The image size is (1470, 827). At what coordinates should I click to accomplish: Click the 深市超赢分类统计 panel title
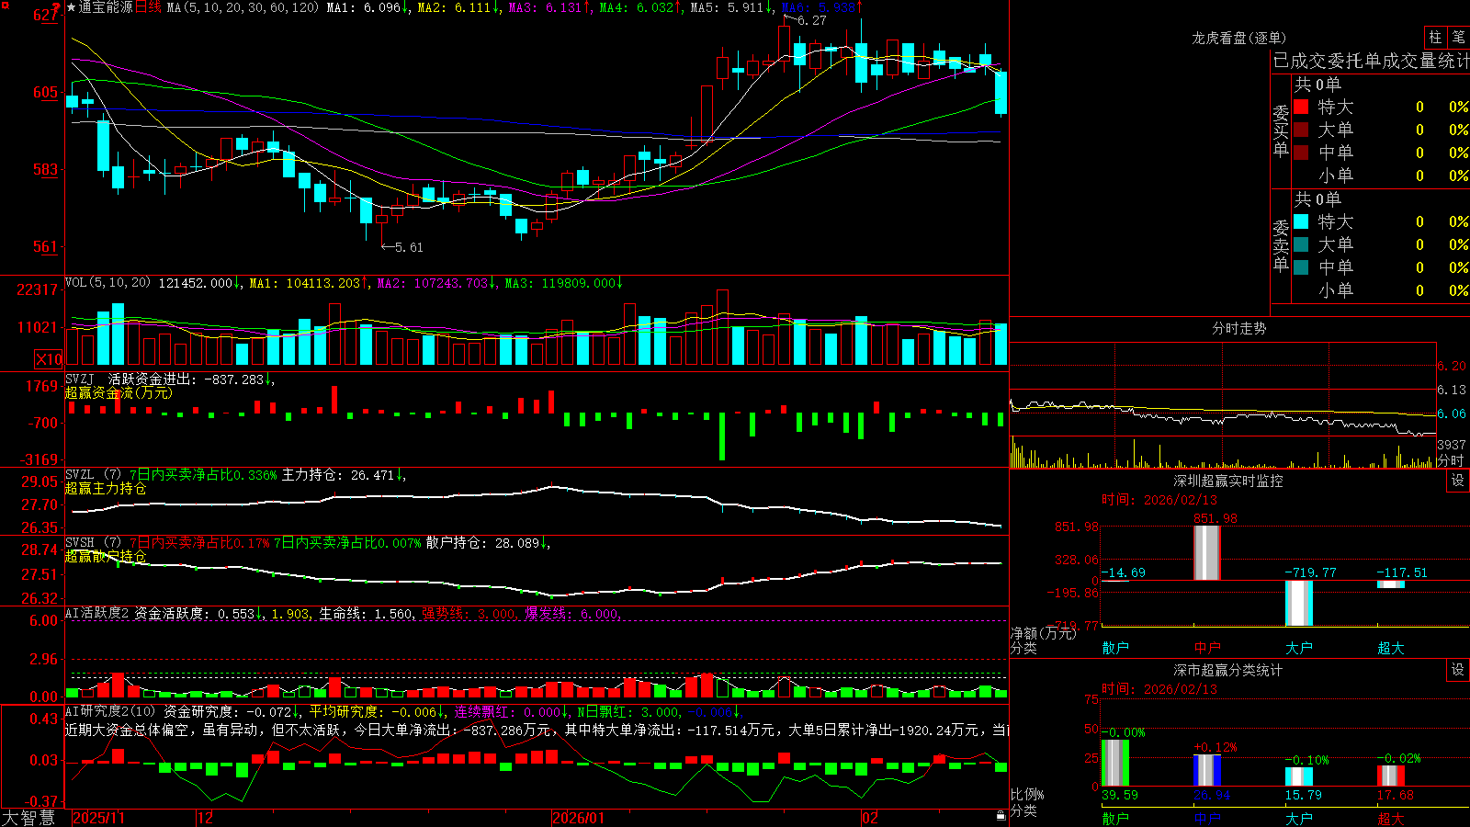click(1227, 670)
